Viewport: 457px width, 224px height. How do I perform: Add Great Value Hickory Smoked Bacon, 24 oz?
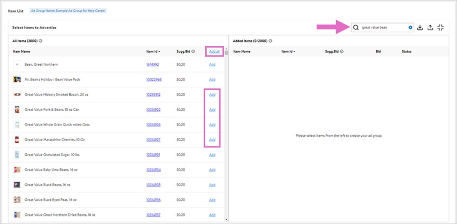click(212, 95)
